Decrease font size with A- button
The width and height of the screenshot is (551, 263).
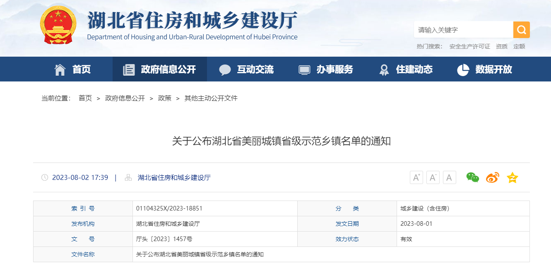(x=433, y=178)
